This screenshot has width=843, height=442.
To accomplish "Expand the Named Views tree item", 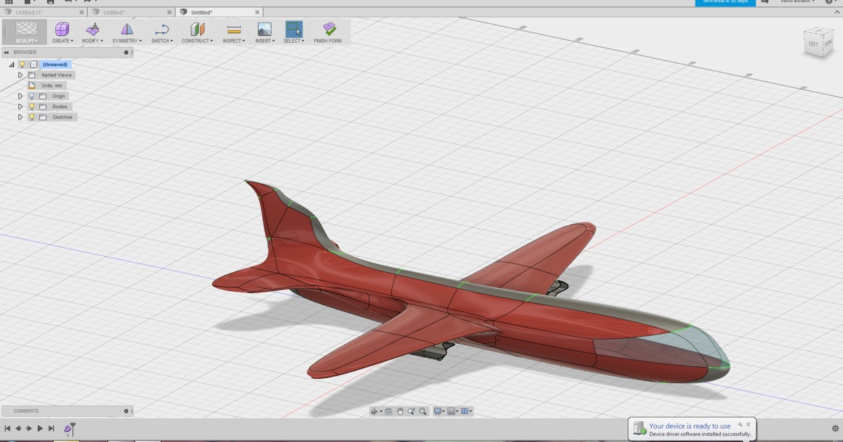I will pyautogui.click(x=20, y=74).
